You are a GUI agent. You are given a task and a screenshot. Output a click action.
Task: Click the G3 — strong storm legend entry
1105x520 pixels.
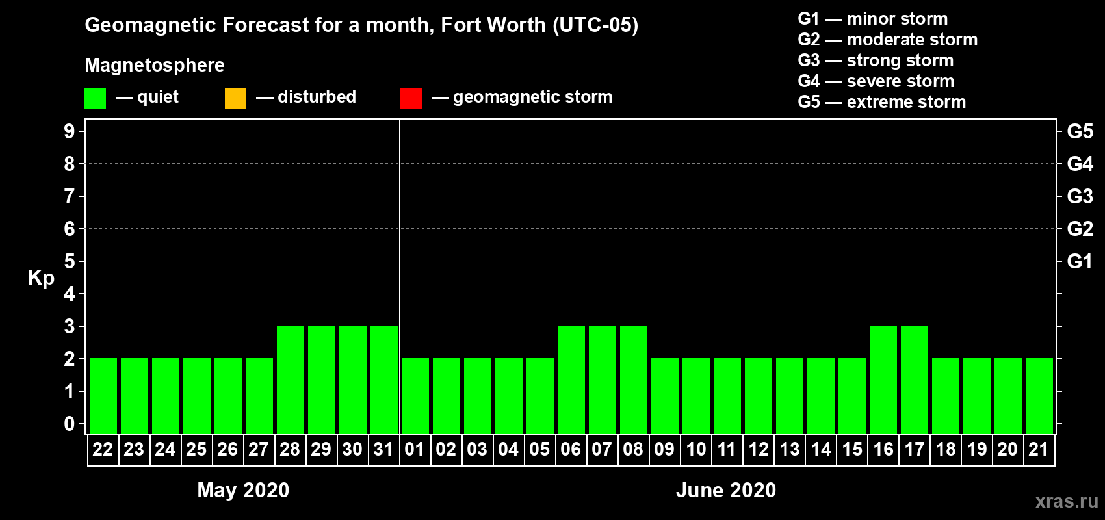click(876, 60)
